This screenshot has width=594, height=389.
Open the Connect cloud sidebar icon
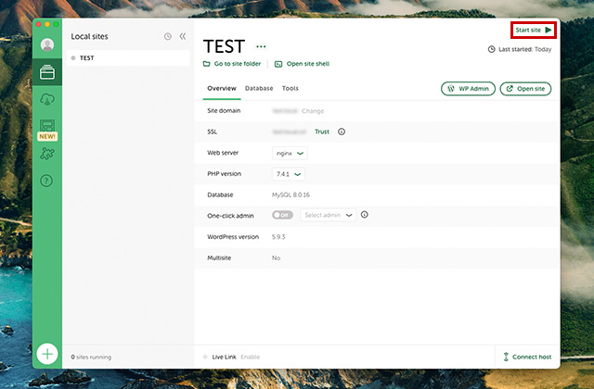47,99
